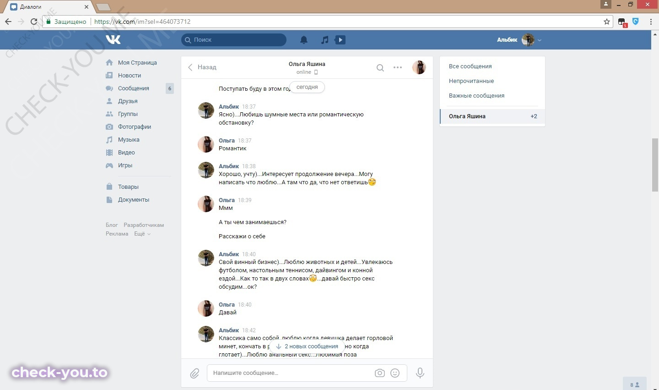Click the extension icon with red badge

pos(622,22)
